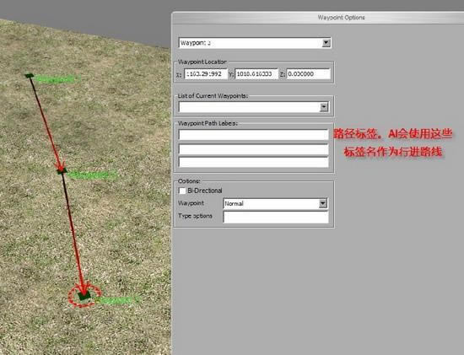Click the Bi-Directional label text
This screenshot has width=464, height=355.
205,191
